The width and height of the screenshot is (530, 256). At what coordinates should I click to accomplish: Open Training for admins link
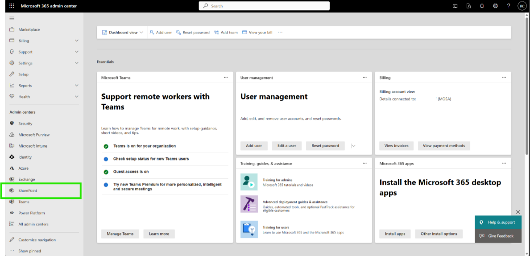(277, 180)
